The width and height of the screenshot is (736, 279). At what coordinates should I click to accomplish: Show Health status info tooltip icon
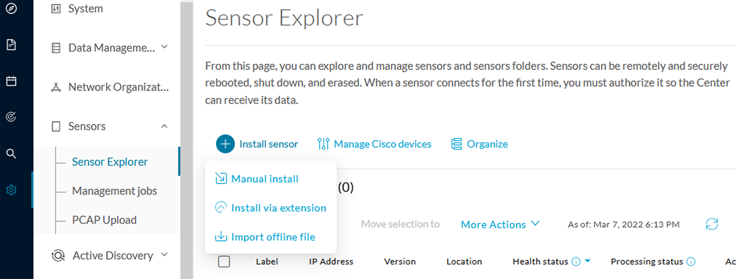(577, 262)
